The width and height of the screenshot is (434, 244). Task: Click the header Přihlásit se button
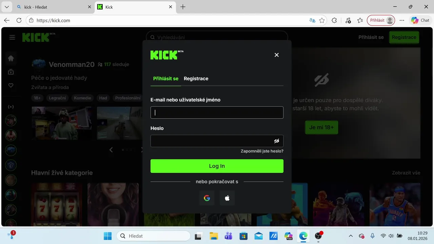371,37
